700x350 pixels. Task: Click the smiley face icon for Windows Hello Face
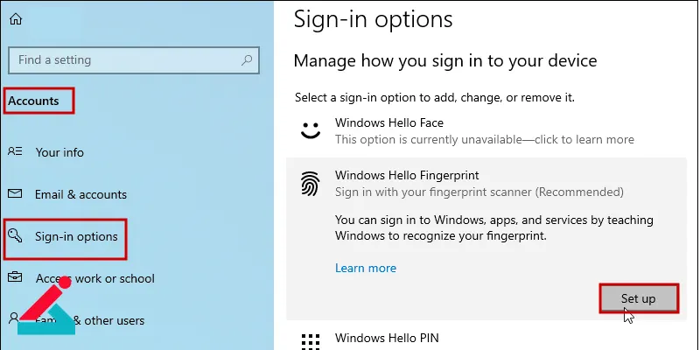tap(311, 130)
